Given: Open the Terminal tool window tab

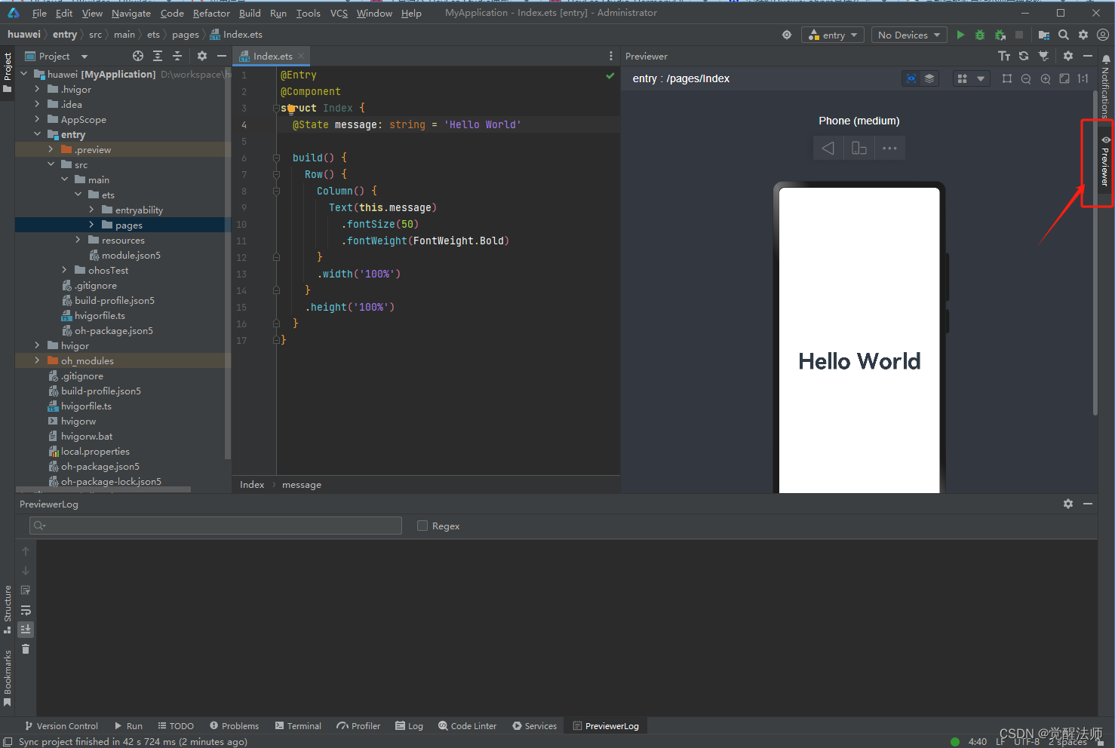Looking at the screenshot, I should click(x=299, y=725).
